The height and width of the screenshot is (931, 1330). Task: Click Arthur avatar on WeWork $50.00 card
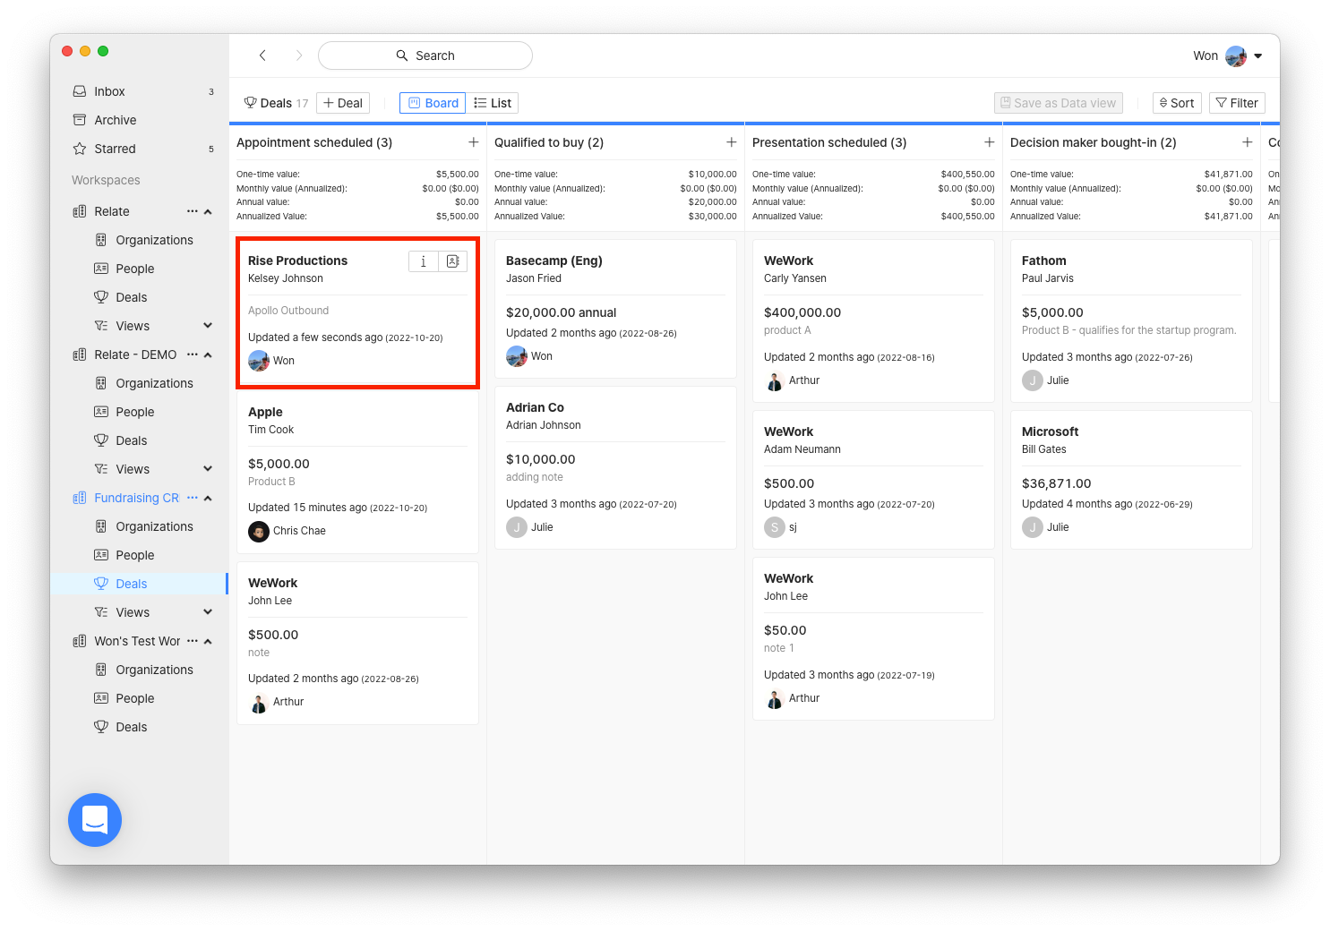point(775,698)
